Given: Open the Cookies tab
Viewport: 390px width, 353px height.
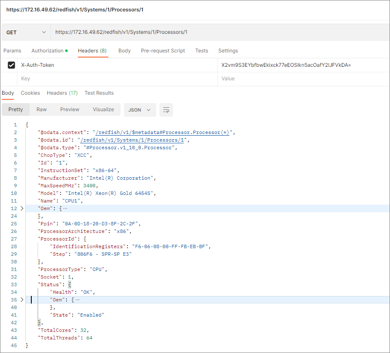Looking at the screenshot, I should tap(30, 93).
